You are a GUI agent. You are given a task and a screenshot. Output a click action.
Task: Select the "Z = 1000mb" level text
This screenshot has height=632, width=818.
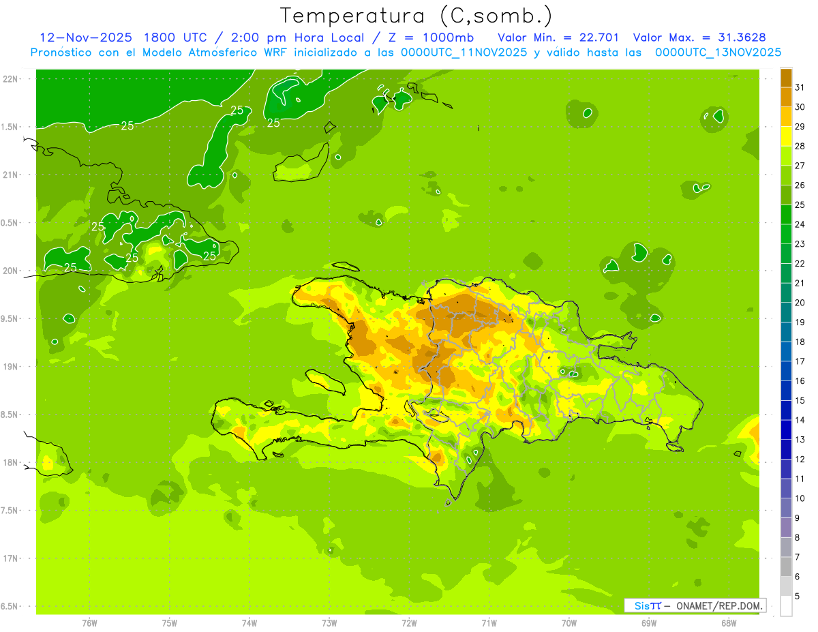tap(429, 37)
